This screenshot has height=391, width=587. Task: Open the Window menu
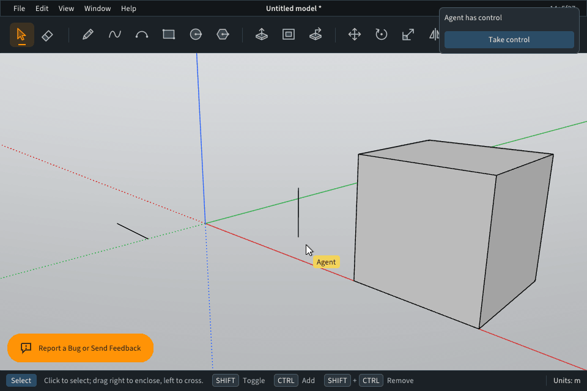97,8
